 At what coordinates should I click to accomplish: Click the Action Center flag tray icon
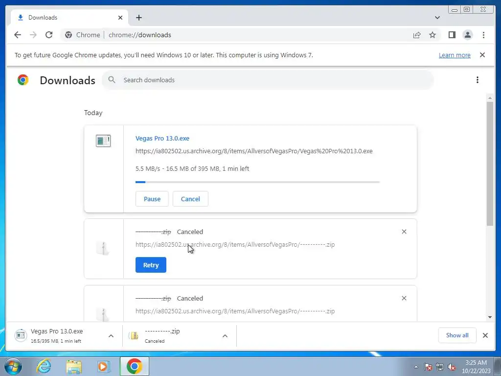pyautogui.click(x=428, y=367)
